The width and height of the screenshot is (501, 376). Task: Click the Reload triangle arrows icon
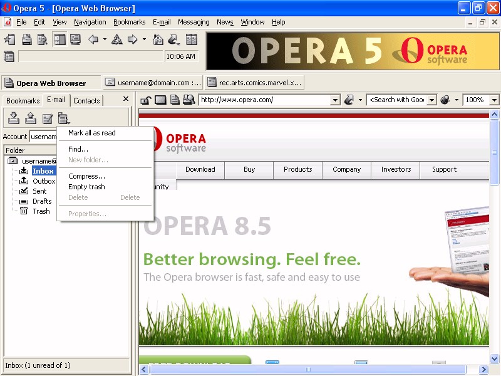pyautogui.click(x=116, y=39)
